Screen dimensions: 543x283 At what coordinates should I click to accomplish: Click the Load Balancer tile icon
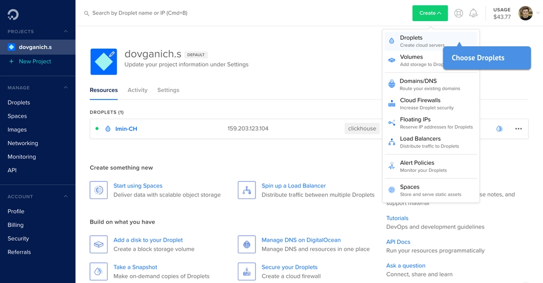tap(246, 190)
